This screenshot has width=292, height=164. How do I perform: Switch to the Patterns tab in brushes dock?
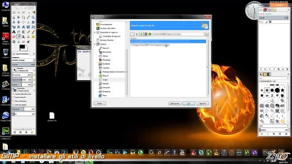[x=265, y=74]
